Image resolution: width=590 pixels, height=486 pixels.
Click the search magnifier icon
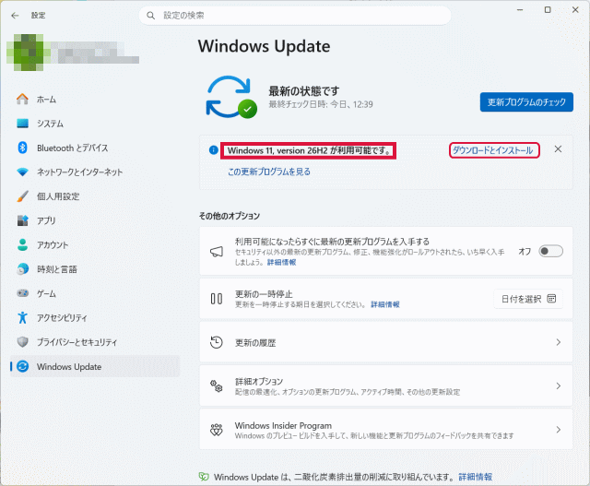150,16
